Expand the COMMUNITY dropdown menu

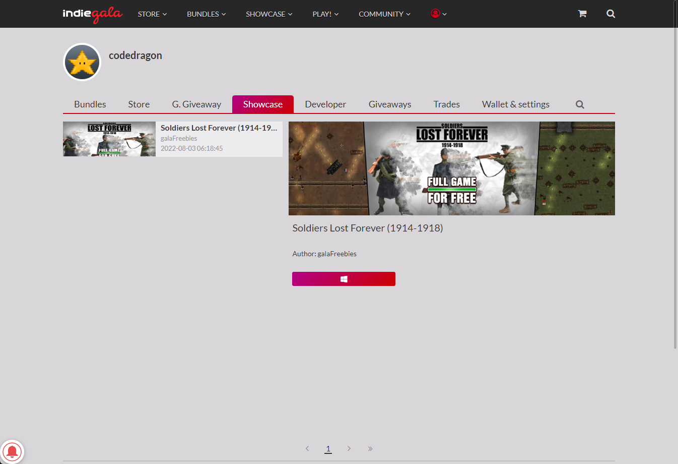click(384, 14)
